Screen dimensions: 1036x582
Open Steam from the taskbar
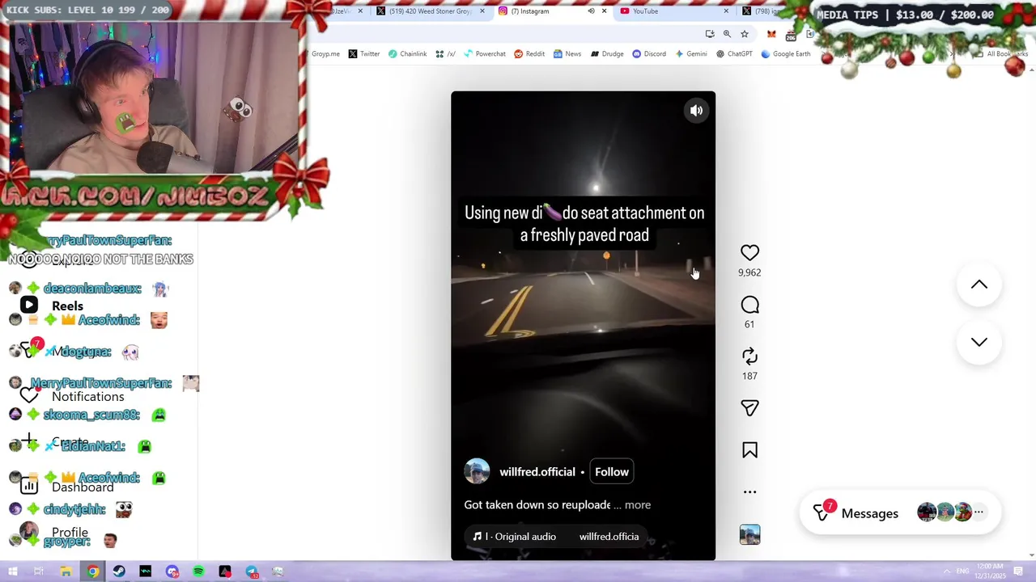coord(119,571)
